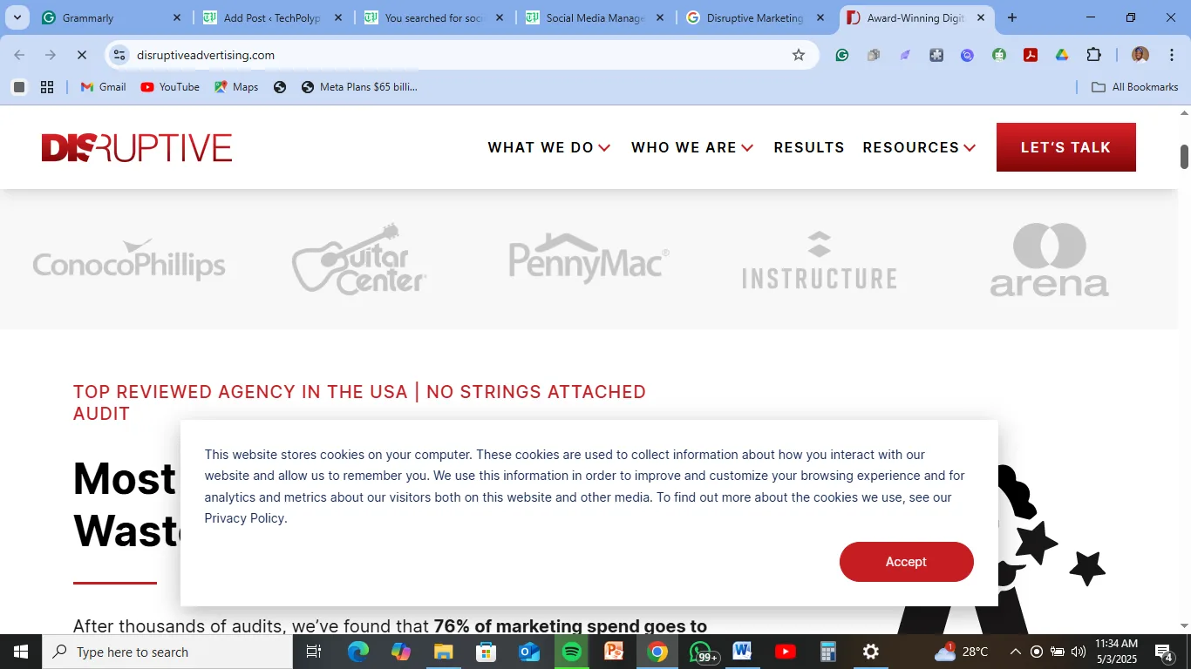Open Chrome's three-dot menu

(x=1170, y=55)
